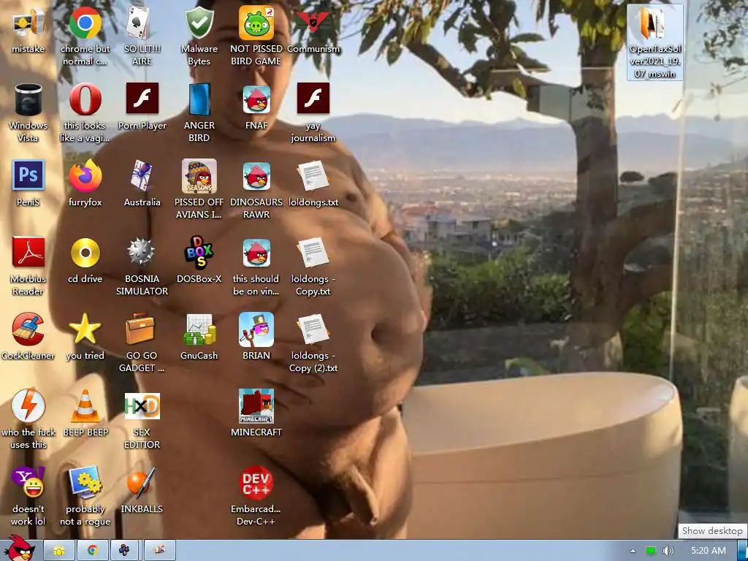Screen dimensions: 748x561
Task: Click the yellow file explorer taskbar button
Action: click(59, 551)
